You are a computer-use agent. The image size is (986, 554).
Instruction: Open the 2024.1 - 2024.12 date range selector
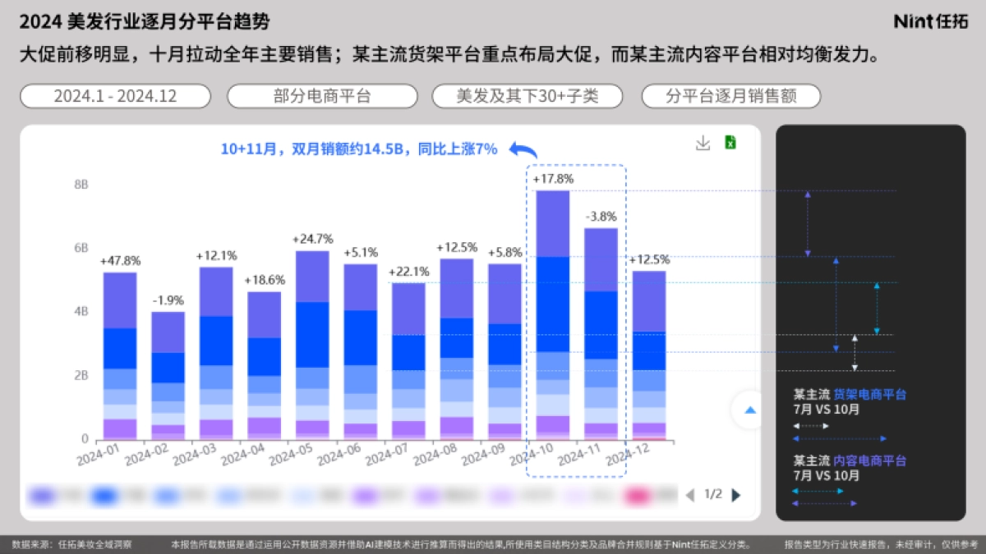[114, 96]
